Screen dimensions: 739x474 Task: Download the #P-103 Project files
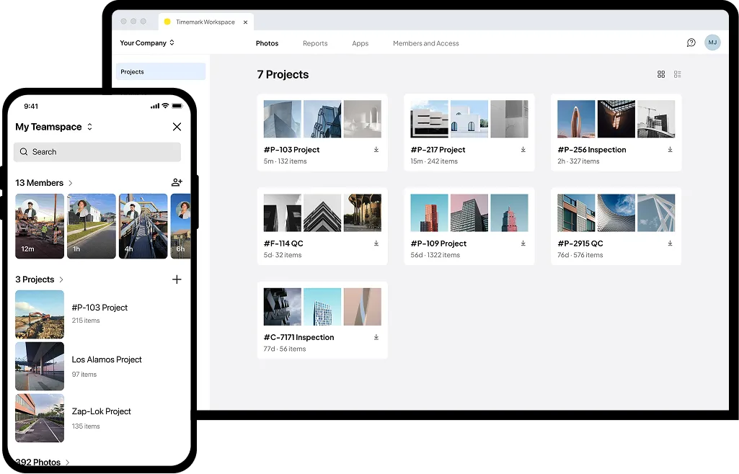click(376, 150)
